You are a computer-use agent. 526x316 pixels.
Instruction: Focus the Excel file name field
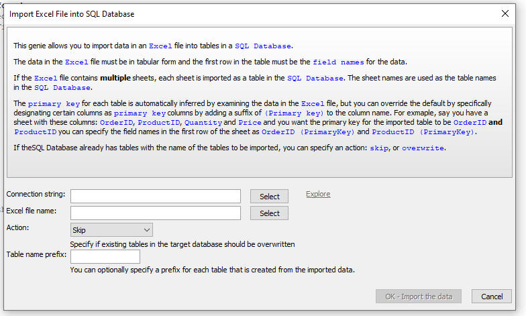(x=156, y=213)
